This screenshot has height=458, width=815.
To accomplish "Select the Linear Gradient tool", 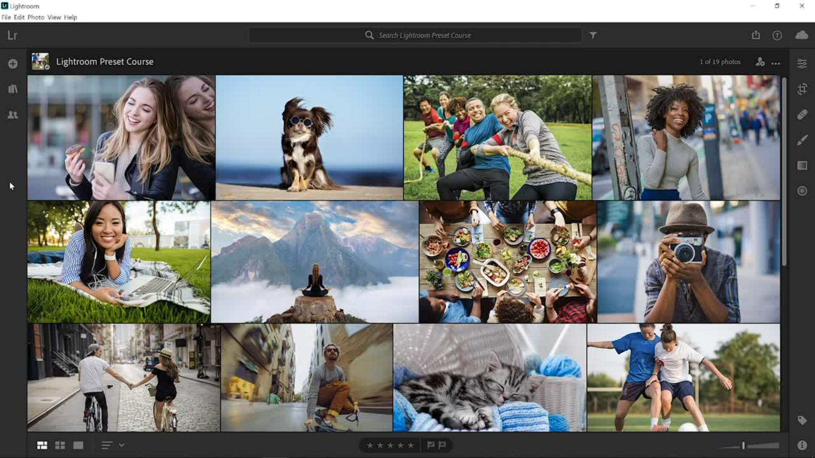I will (x=802, y=165).
